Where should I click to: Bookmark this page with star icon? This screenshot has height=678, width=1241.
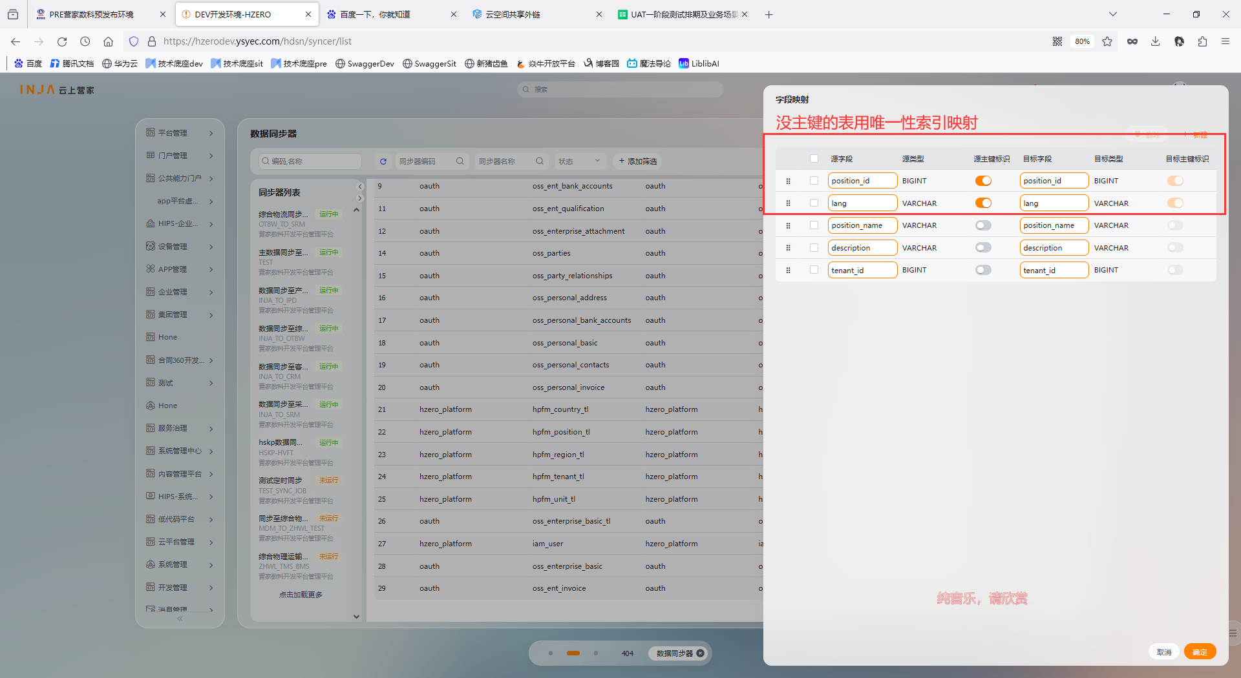click(x=1107, y=41)
